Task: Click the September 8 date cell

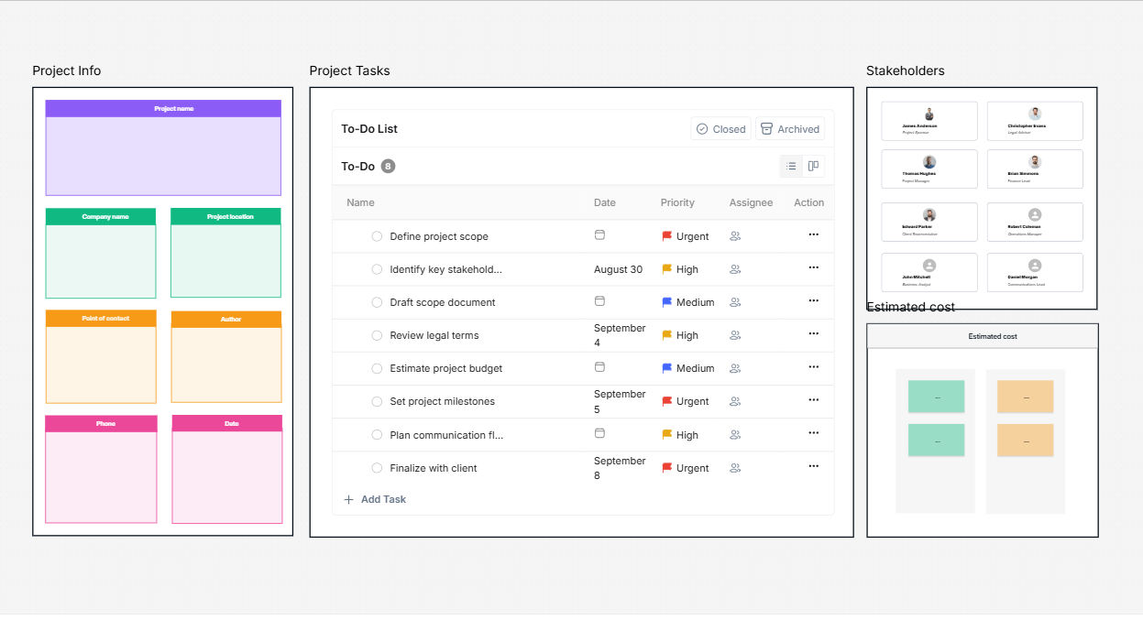Action: (620, 468)
